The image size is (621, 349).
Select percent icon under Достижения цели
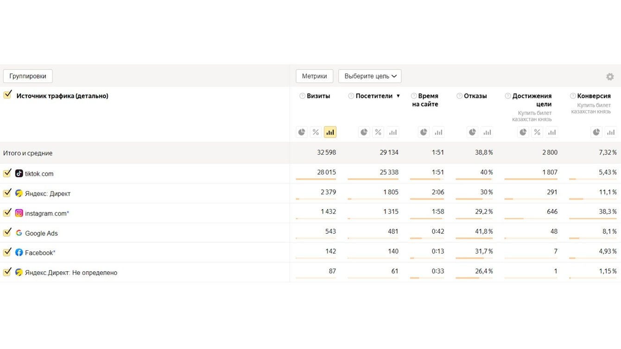pyautogui.click(x=537, y=132)
